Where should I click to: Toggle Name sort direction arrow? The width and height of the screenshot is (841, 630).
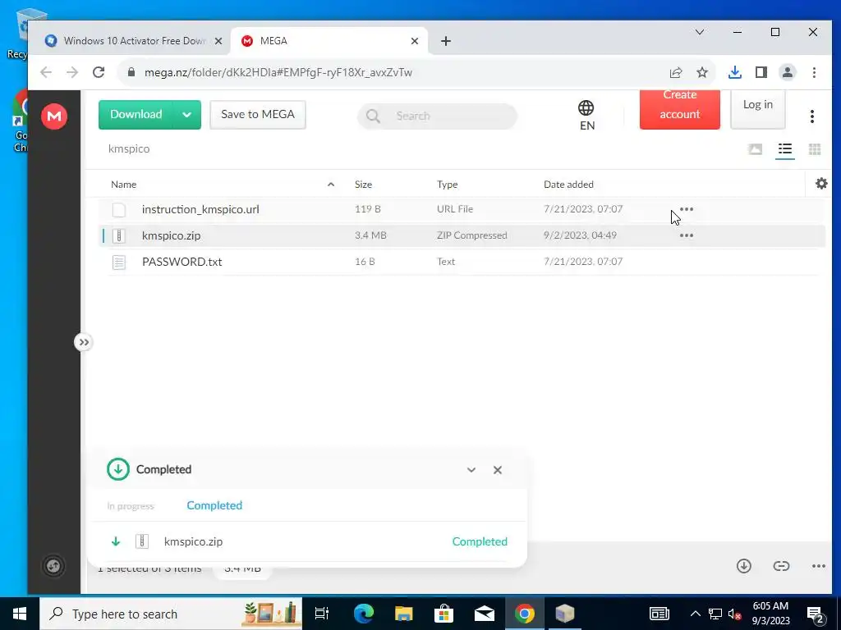(x=331, y=185)
